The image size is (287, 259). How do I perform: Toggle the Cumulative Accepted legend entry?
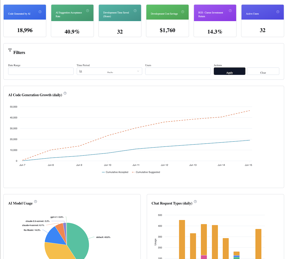(115, 172)
